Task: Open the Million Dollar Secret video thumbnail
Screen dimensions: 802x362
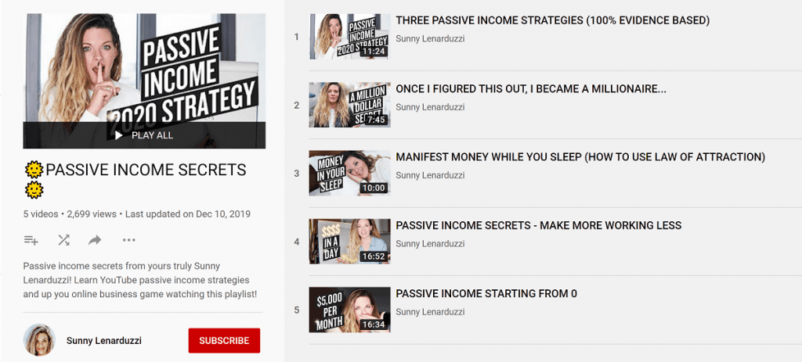Action: [349, 105]
